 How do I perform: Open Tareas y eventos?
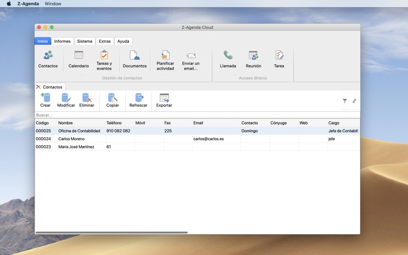(104, 60)
